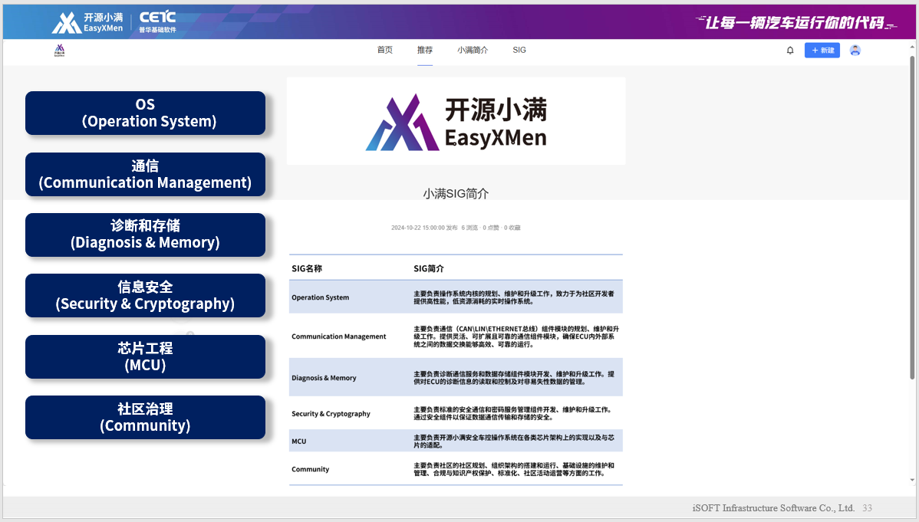Click the 0 收藏 favorites count
This screenshot has height=522, width=919.
[512, 228]
